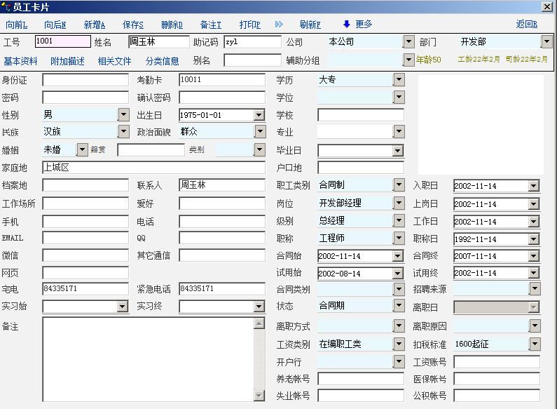Image resolution: width=557 pixels, height=409 pixels.
Task: Refresh the record with 刷新
Action: 310,25
